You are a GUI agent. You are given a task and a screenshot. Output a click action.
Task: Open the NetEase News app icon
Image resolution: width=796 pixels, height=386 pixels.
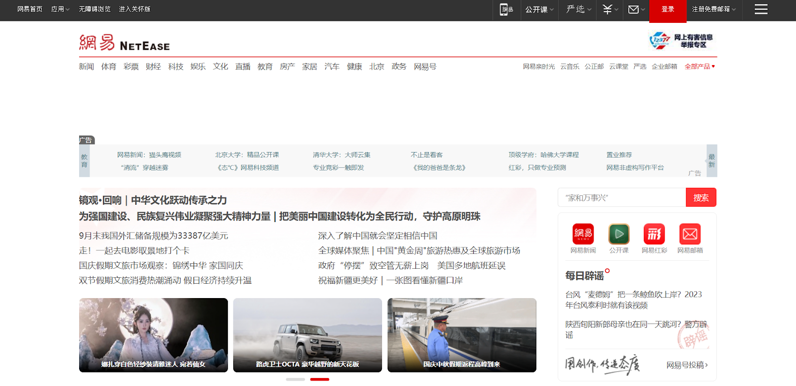pos(583,234)
